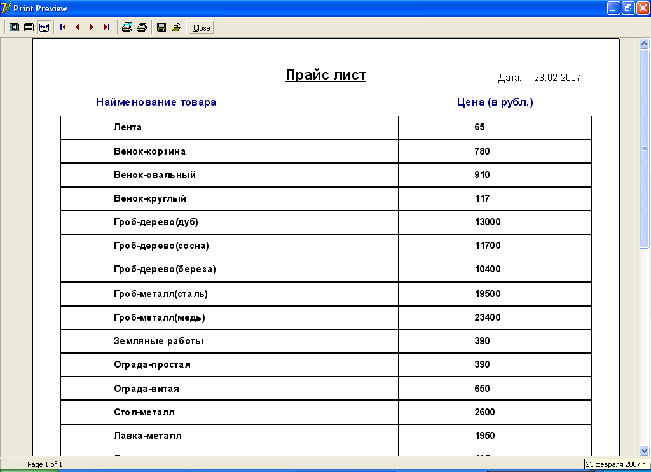651x472 pixels.
Task: Select the 'Гроб-дерево(сосна)' cell
Action: click(x=161, y=246)
